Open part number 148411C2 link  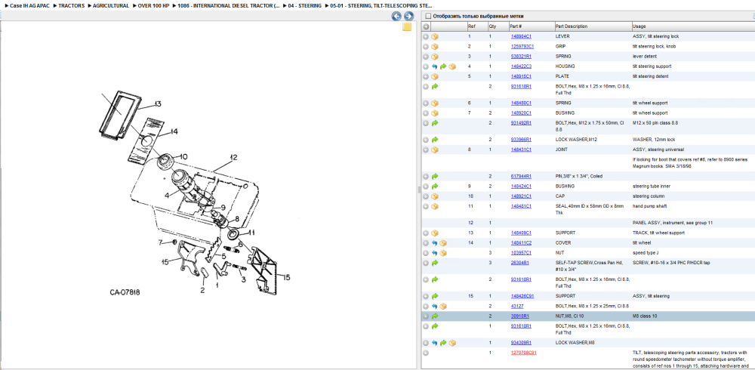tap(521, 243)
